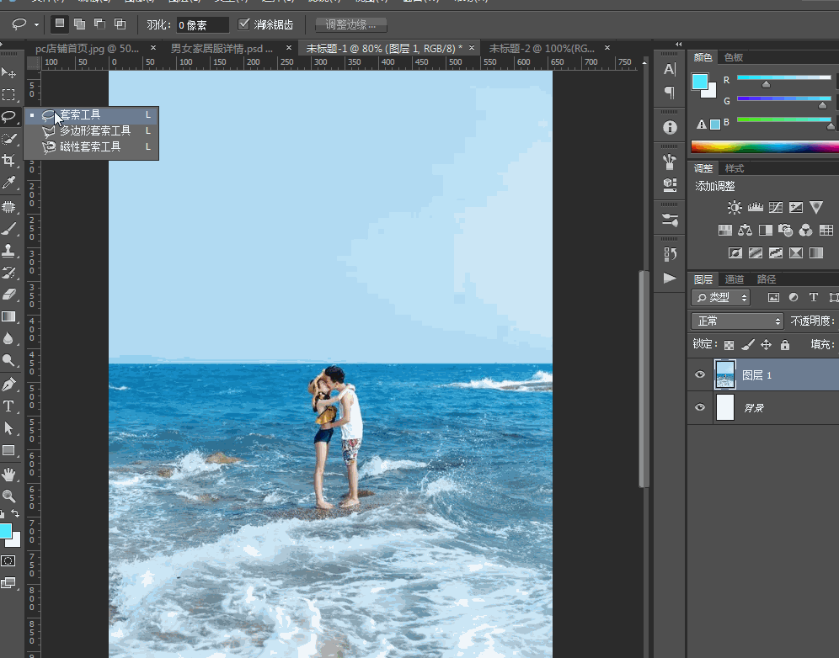Add a Brightness/Contrast adjustment
Viewport: 839px width, 658px height.
point(735,207)
